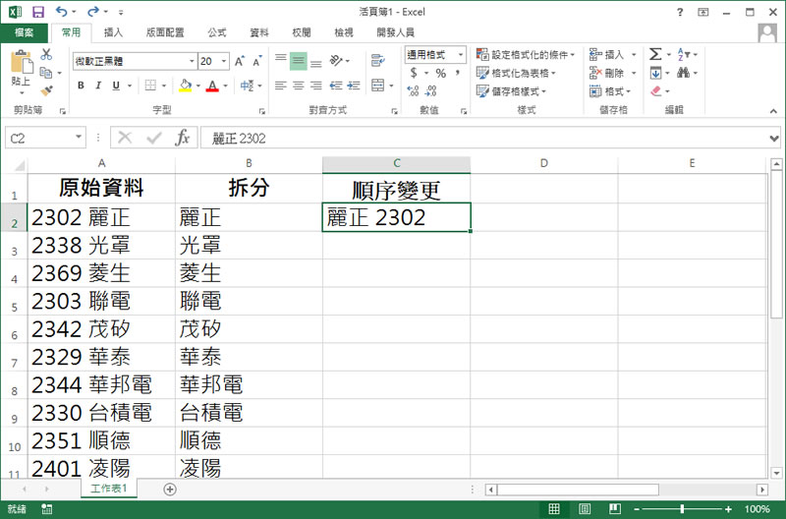The height and width of the screenshot is (519, 786).
Task: Open 儲存格樣式 dropdown
Action: [511, 91]
